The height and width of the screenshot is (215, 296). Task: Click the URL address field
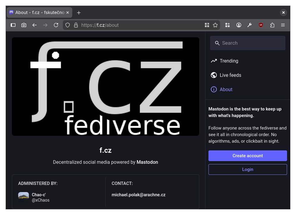pos(141,25)
